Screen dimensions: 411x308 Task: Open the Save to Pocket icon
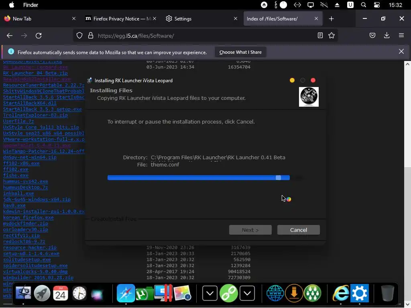(372, 35)
